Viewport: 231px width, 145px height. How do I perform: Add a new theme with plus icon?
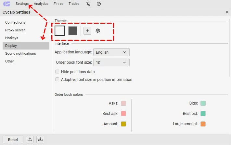click(x=87, y=31)
